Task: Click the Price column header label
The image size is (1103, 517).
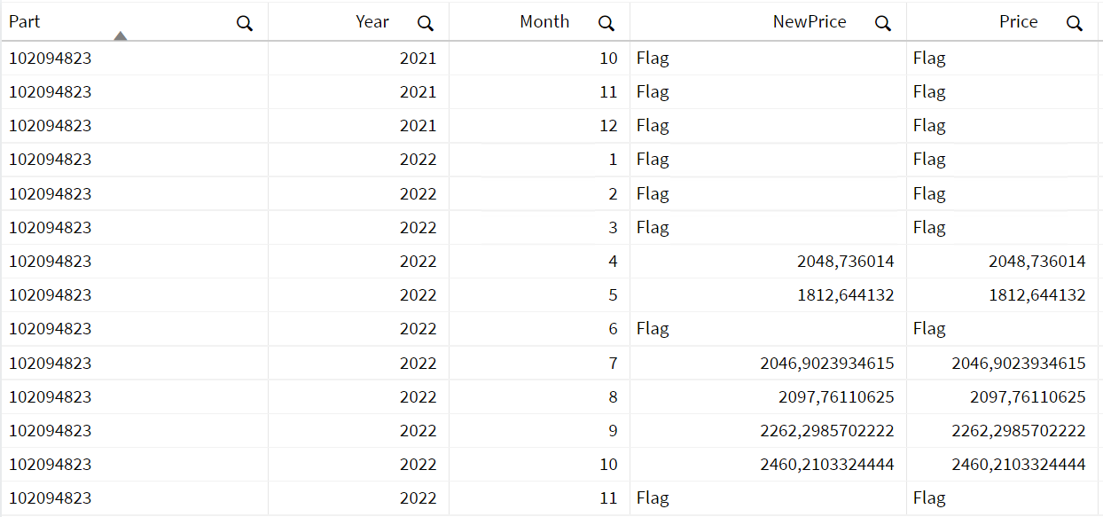Action: coord(1018,22)
